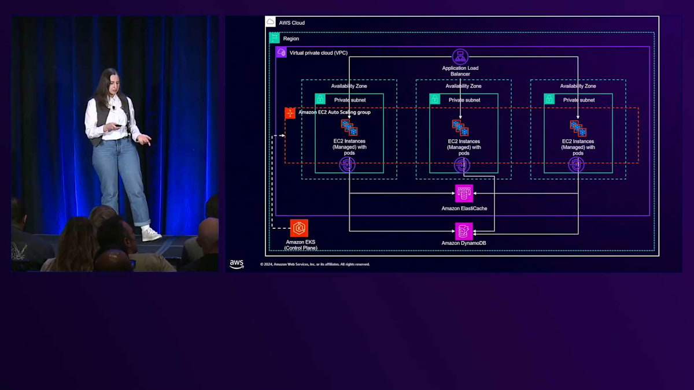Click the "Region" label
The image size is (694, 390).
coord(291,39)
